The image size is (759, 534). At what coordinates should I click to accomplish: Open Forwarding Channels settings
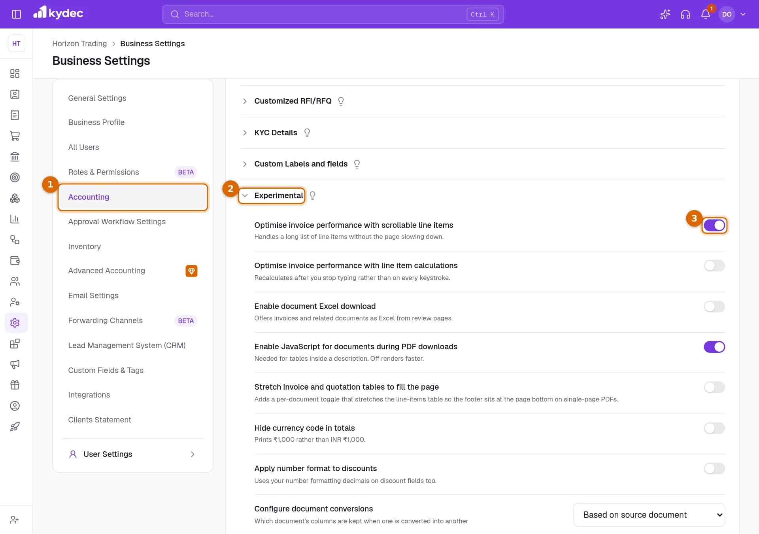106,320
